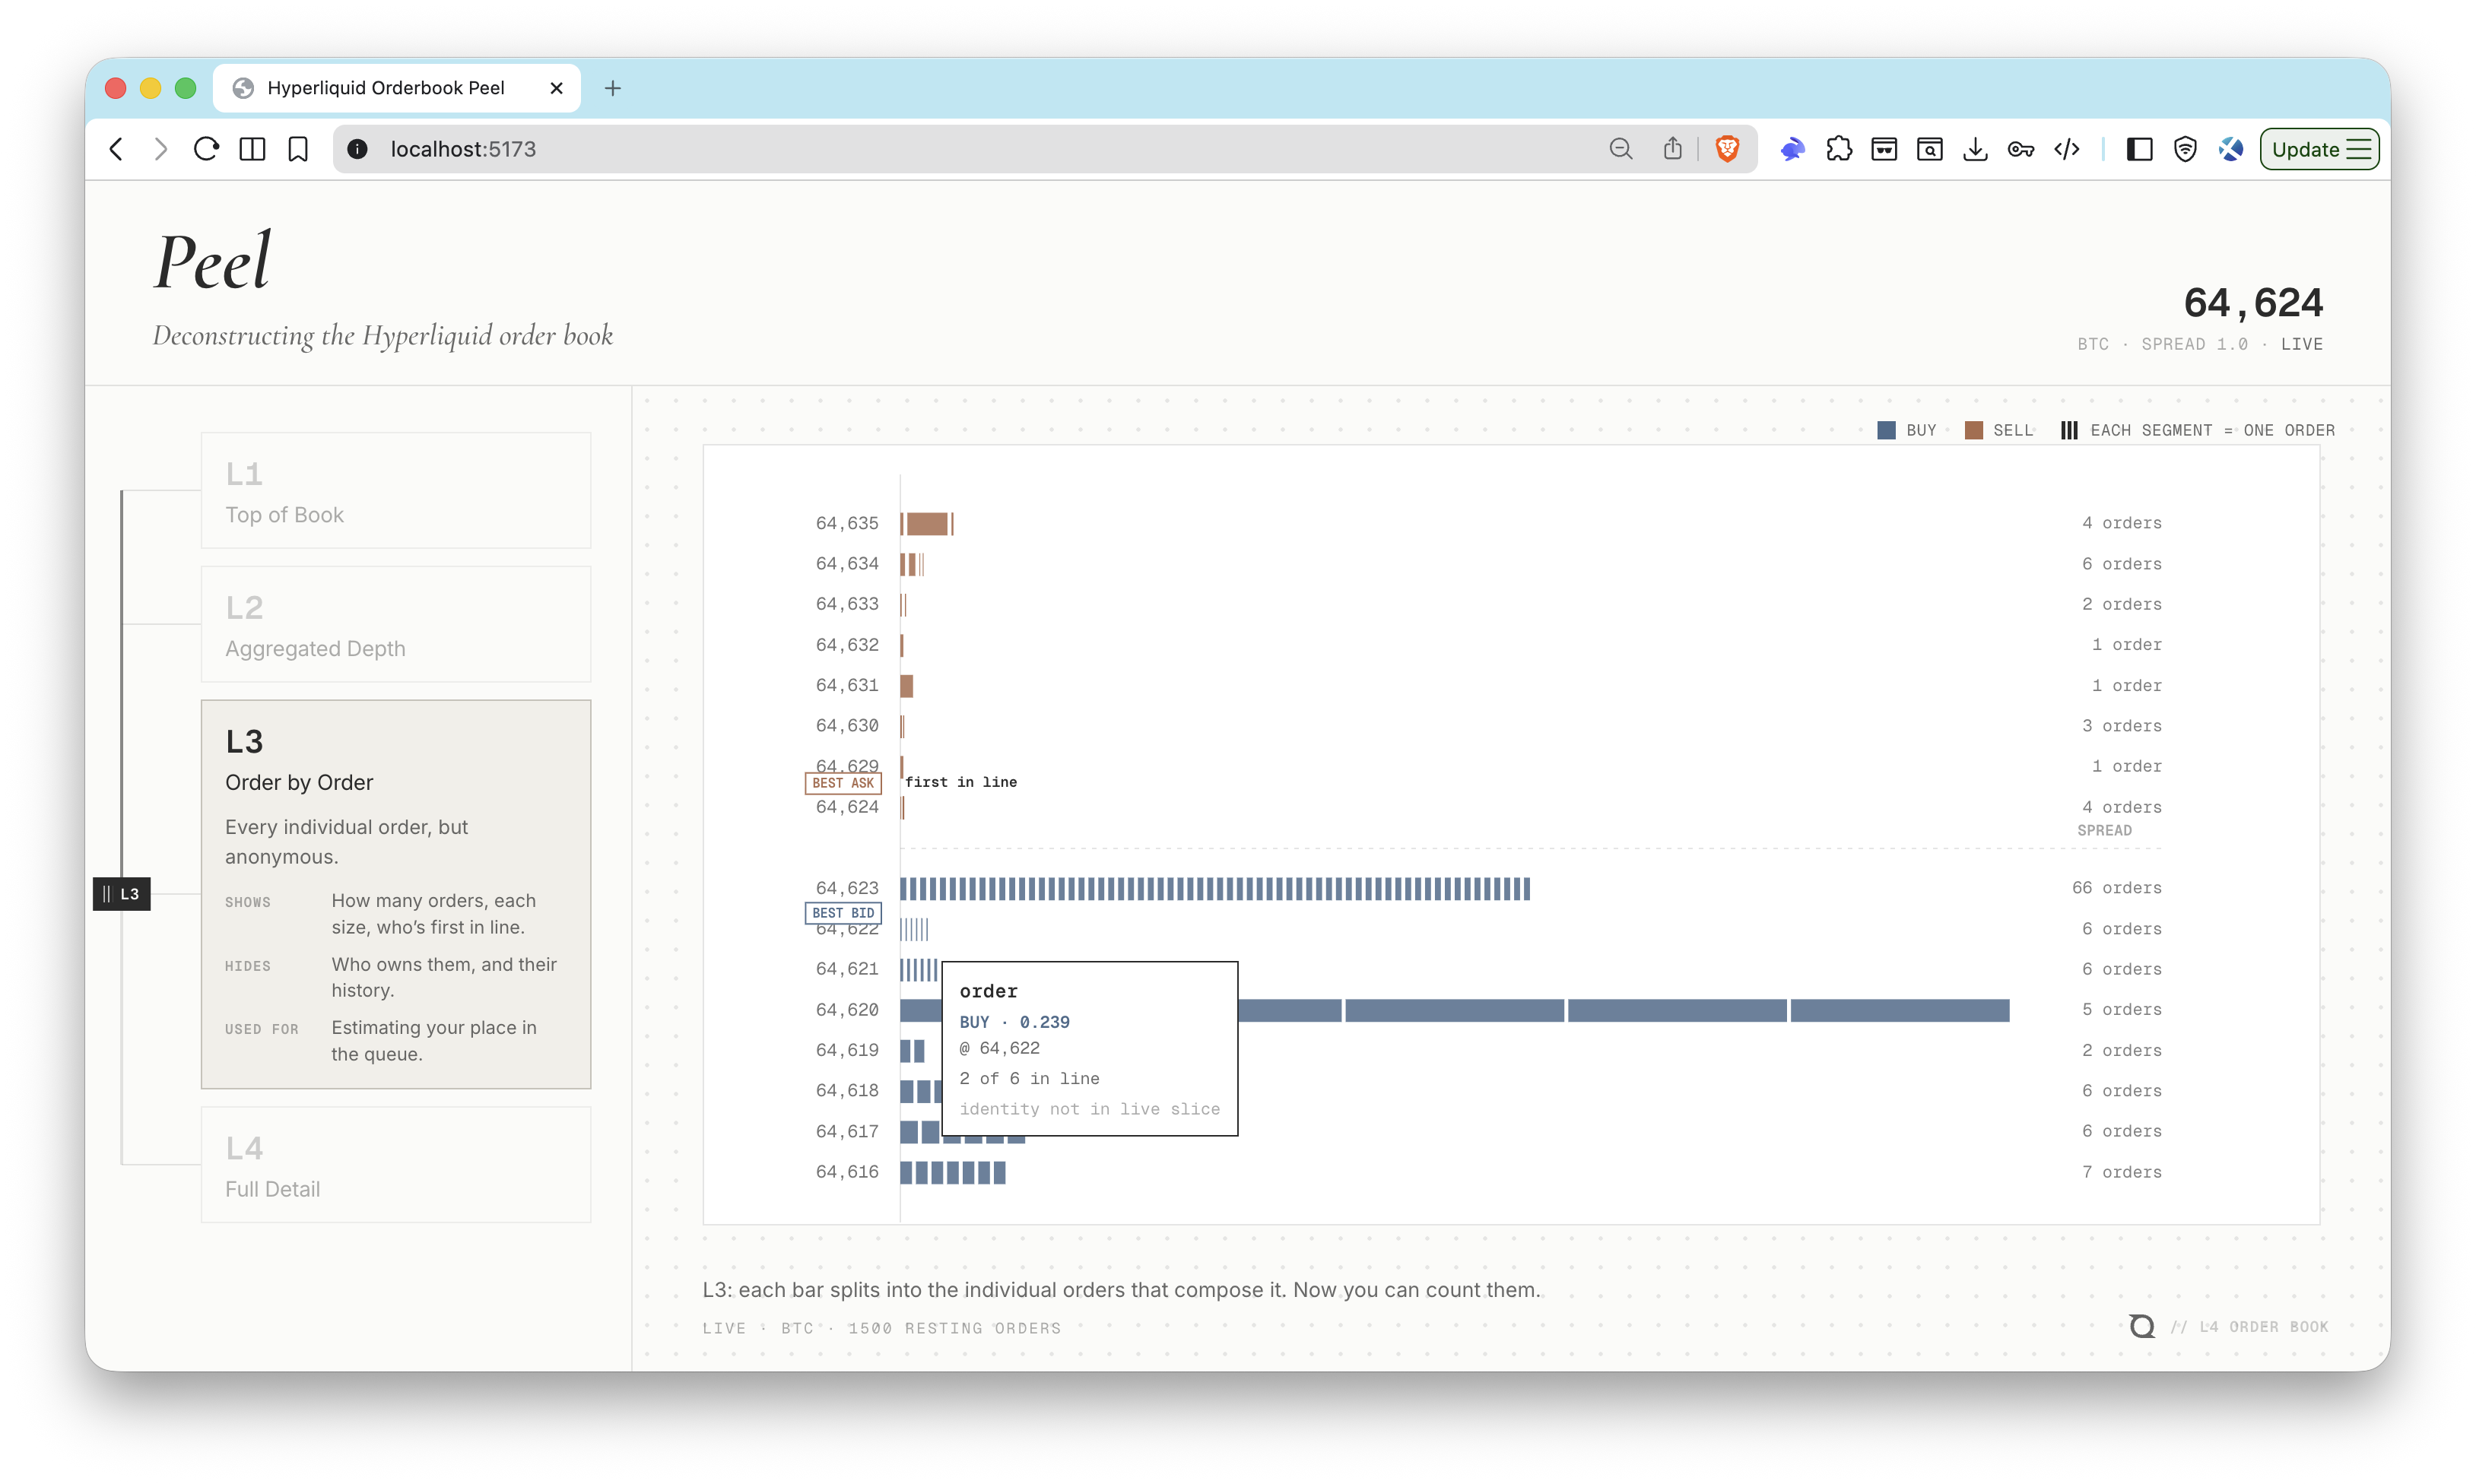The image size is (2476, 1484).
Task: Click '1500 RESTING ORDERS' status text
Action: [x=955, y=1328]
